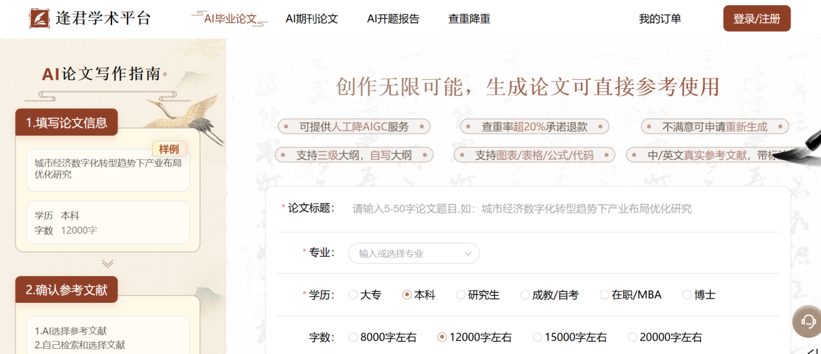
Task: Click the 2.确认参考文献 step header
Action: (67, 290)
